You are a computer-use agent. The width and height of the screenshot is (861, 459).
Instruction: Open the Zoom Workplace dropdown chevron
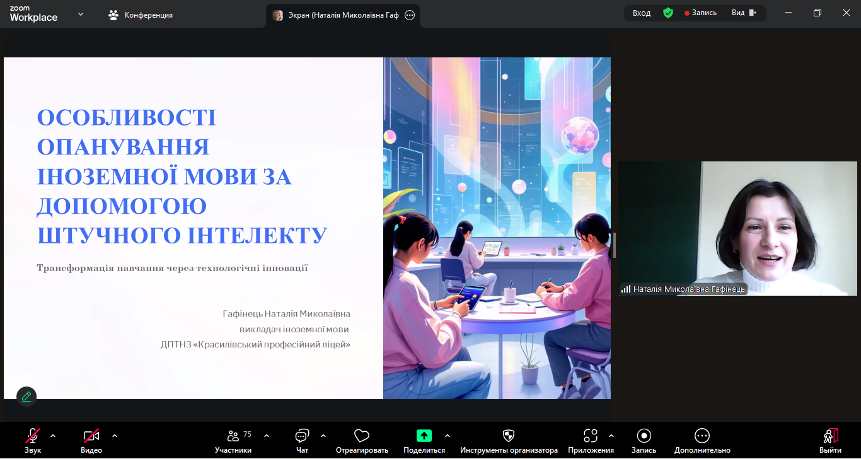(x=81, y=14)
